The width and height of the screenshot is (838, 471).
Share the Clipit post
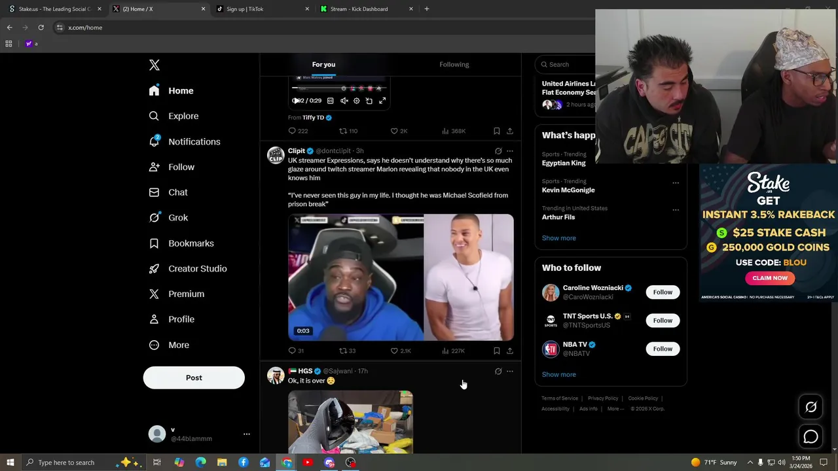pos(510,351)
